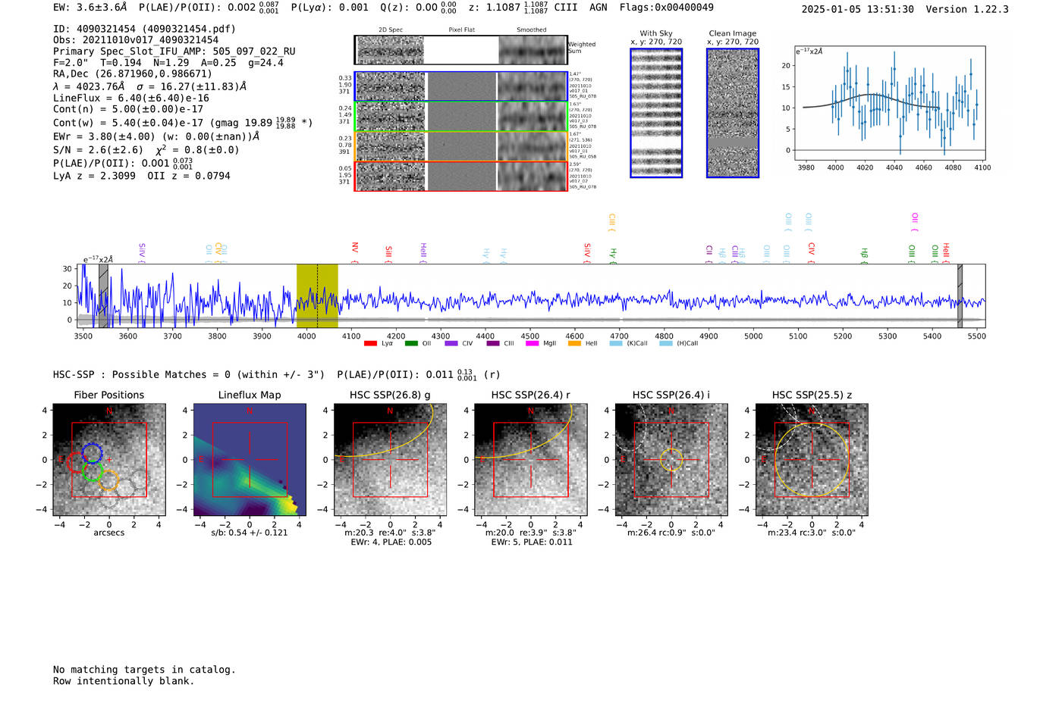Viewport: 1062px width, 722px height.
Task: Click the 'EWr = 3.80(±4.00)' line
Action: point(156,136)
